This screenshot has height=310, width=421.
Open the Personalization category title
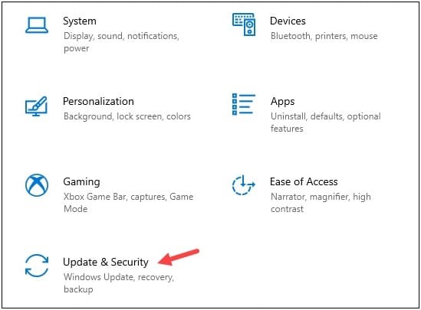(x=98, y=101)
